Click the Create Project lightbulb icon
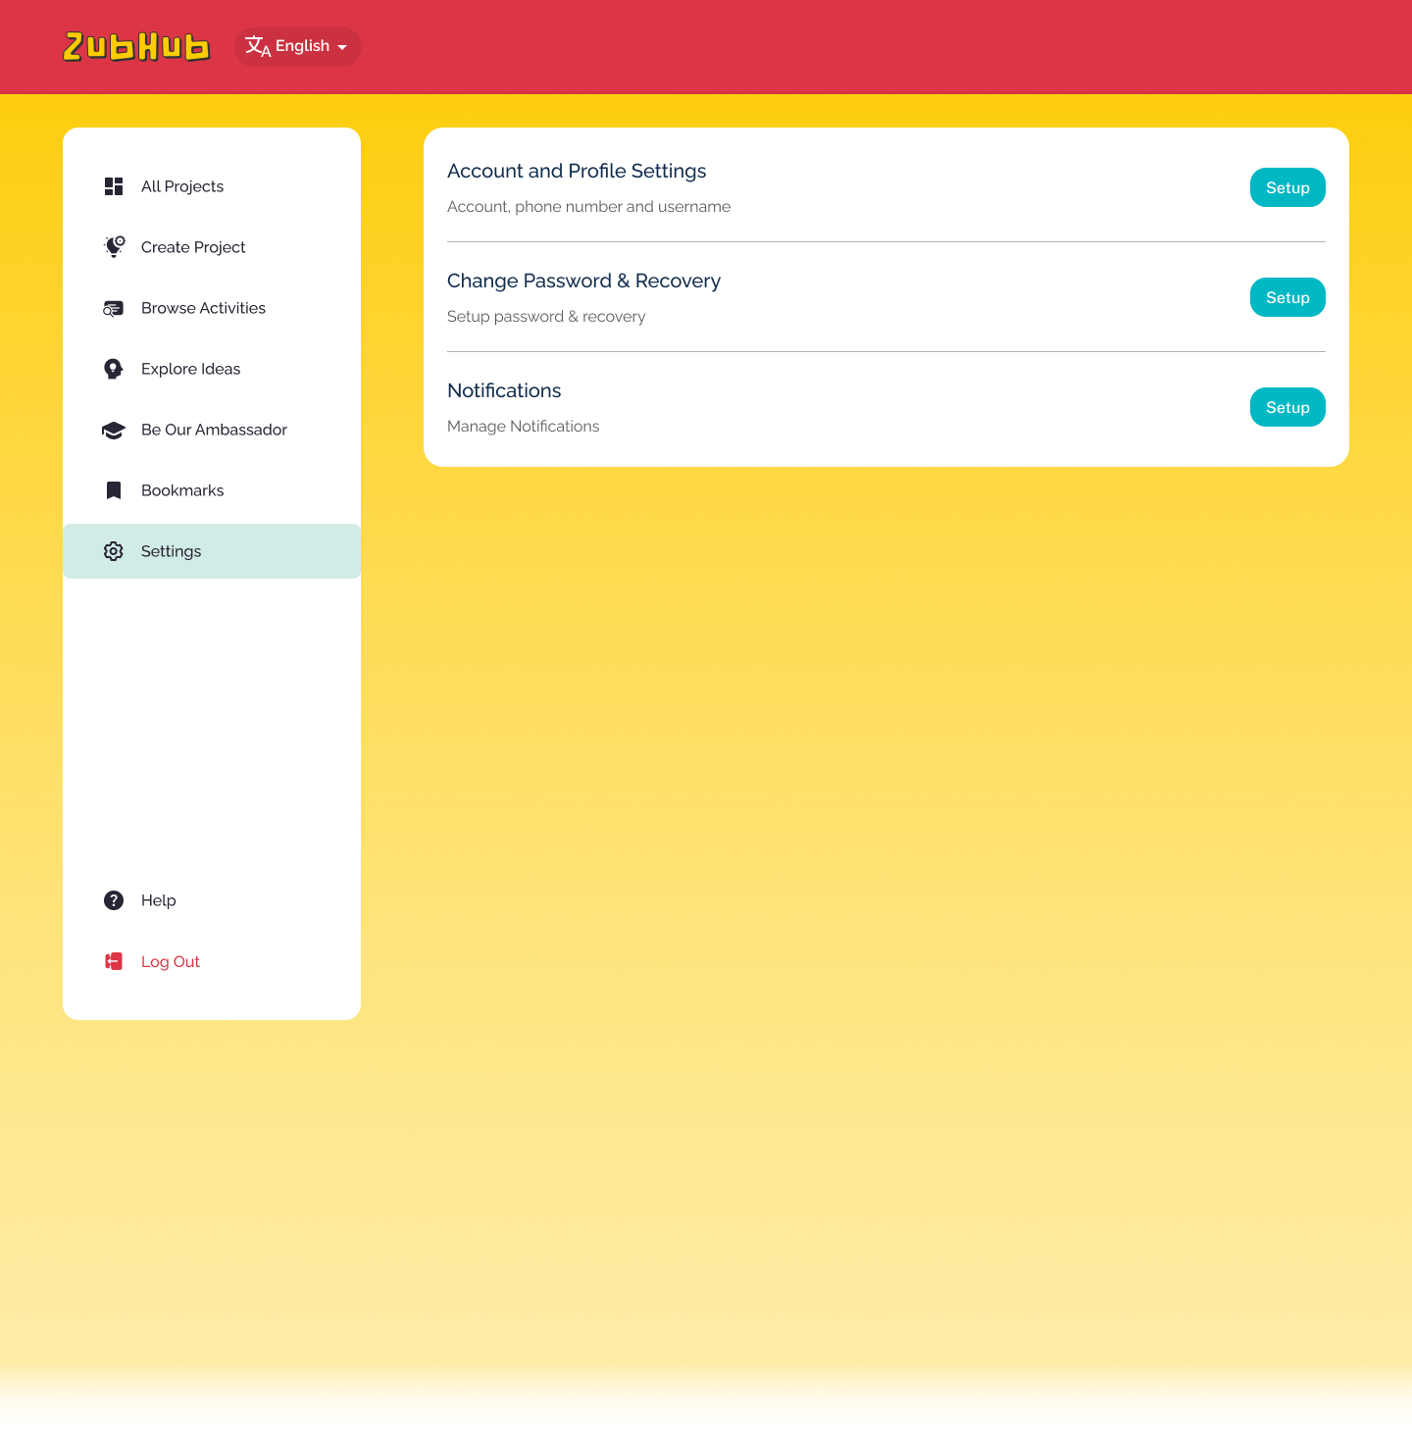 (113, 247)
